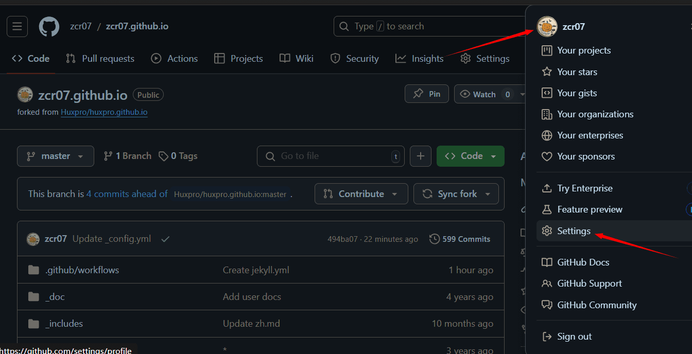
Task: Select Settings in the user menu
Action: click(574, 231)
